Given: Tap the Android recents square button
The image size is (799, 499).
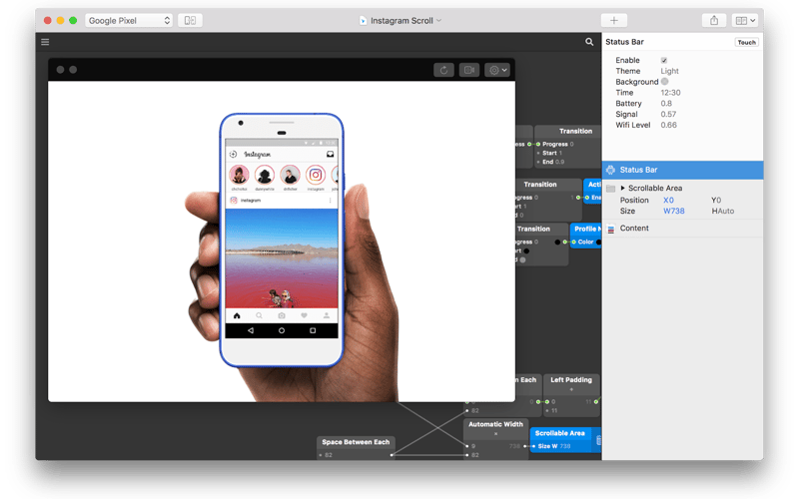Looking at the screenshot, I should click(313, 330).
